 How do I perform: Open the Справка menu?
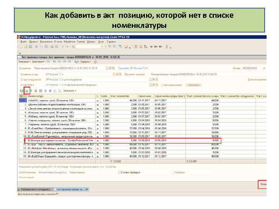(111, 42)
